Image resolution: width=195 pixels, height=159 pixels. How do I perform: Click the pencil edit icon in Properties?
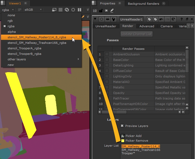point(112,10)
